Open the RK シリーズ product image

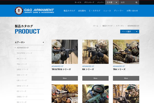pyautogui.click(x=95, y=52)
